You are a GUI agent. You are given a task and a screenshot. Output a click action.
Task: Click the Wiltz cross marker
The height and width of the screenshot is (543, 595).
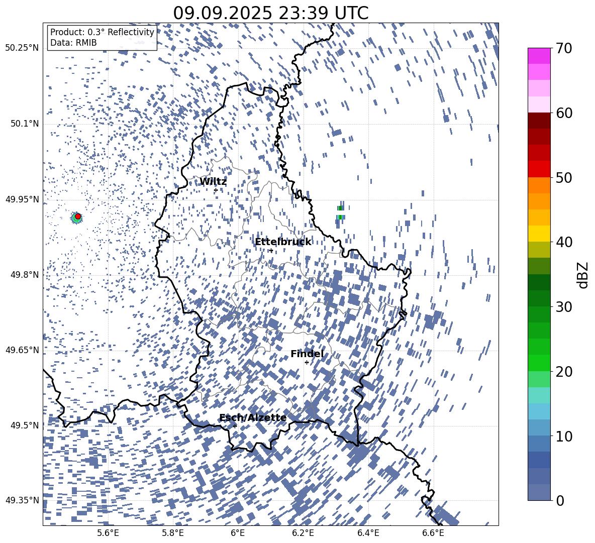(216, 190)
